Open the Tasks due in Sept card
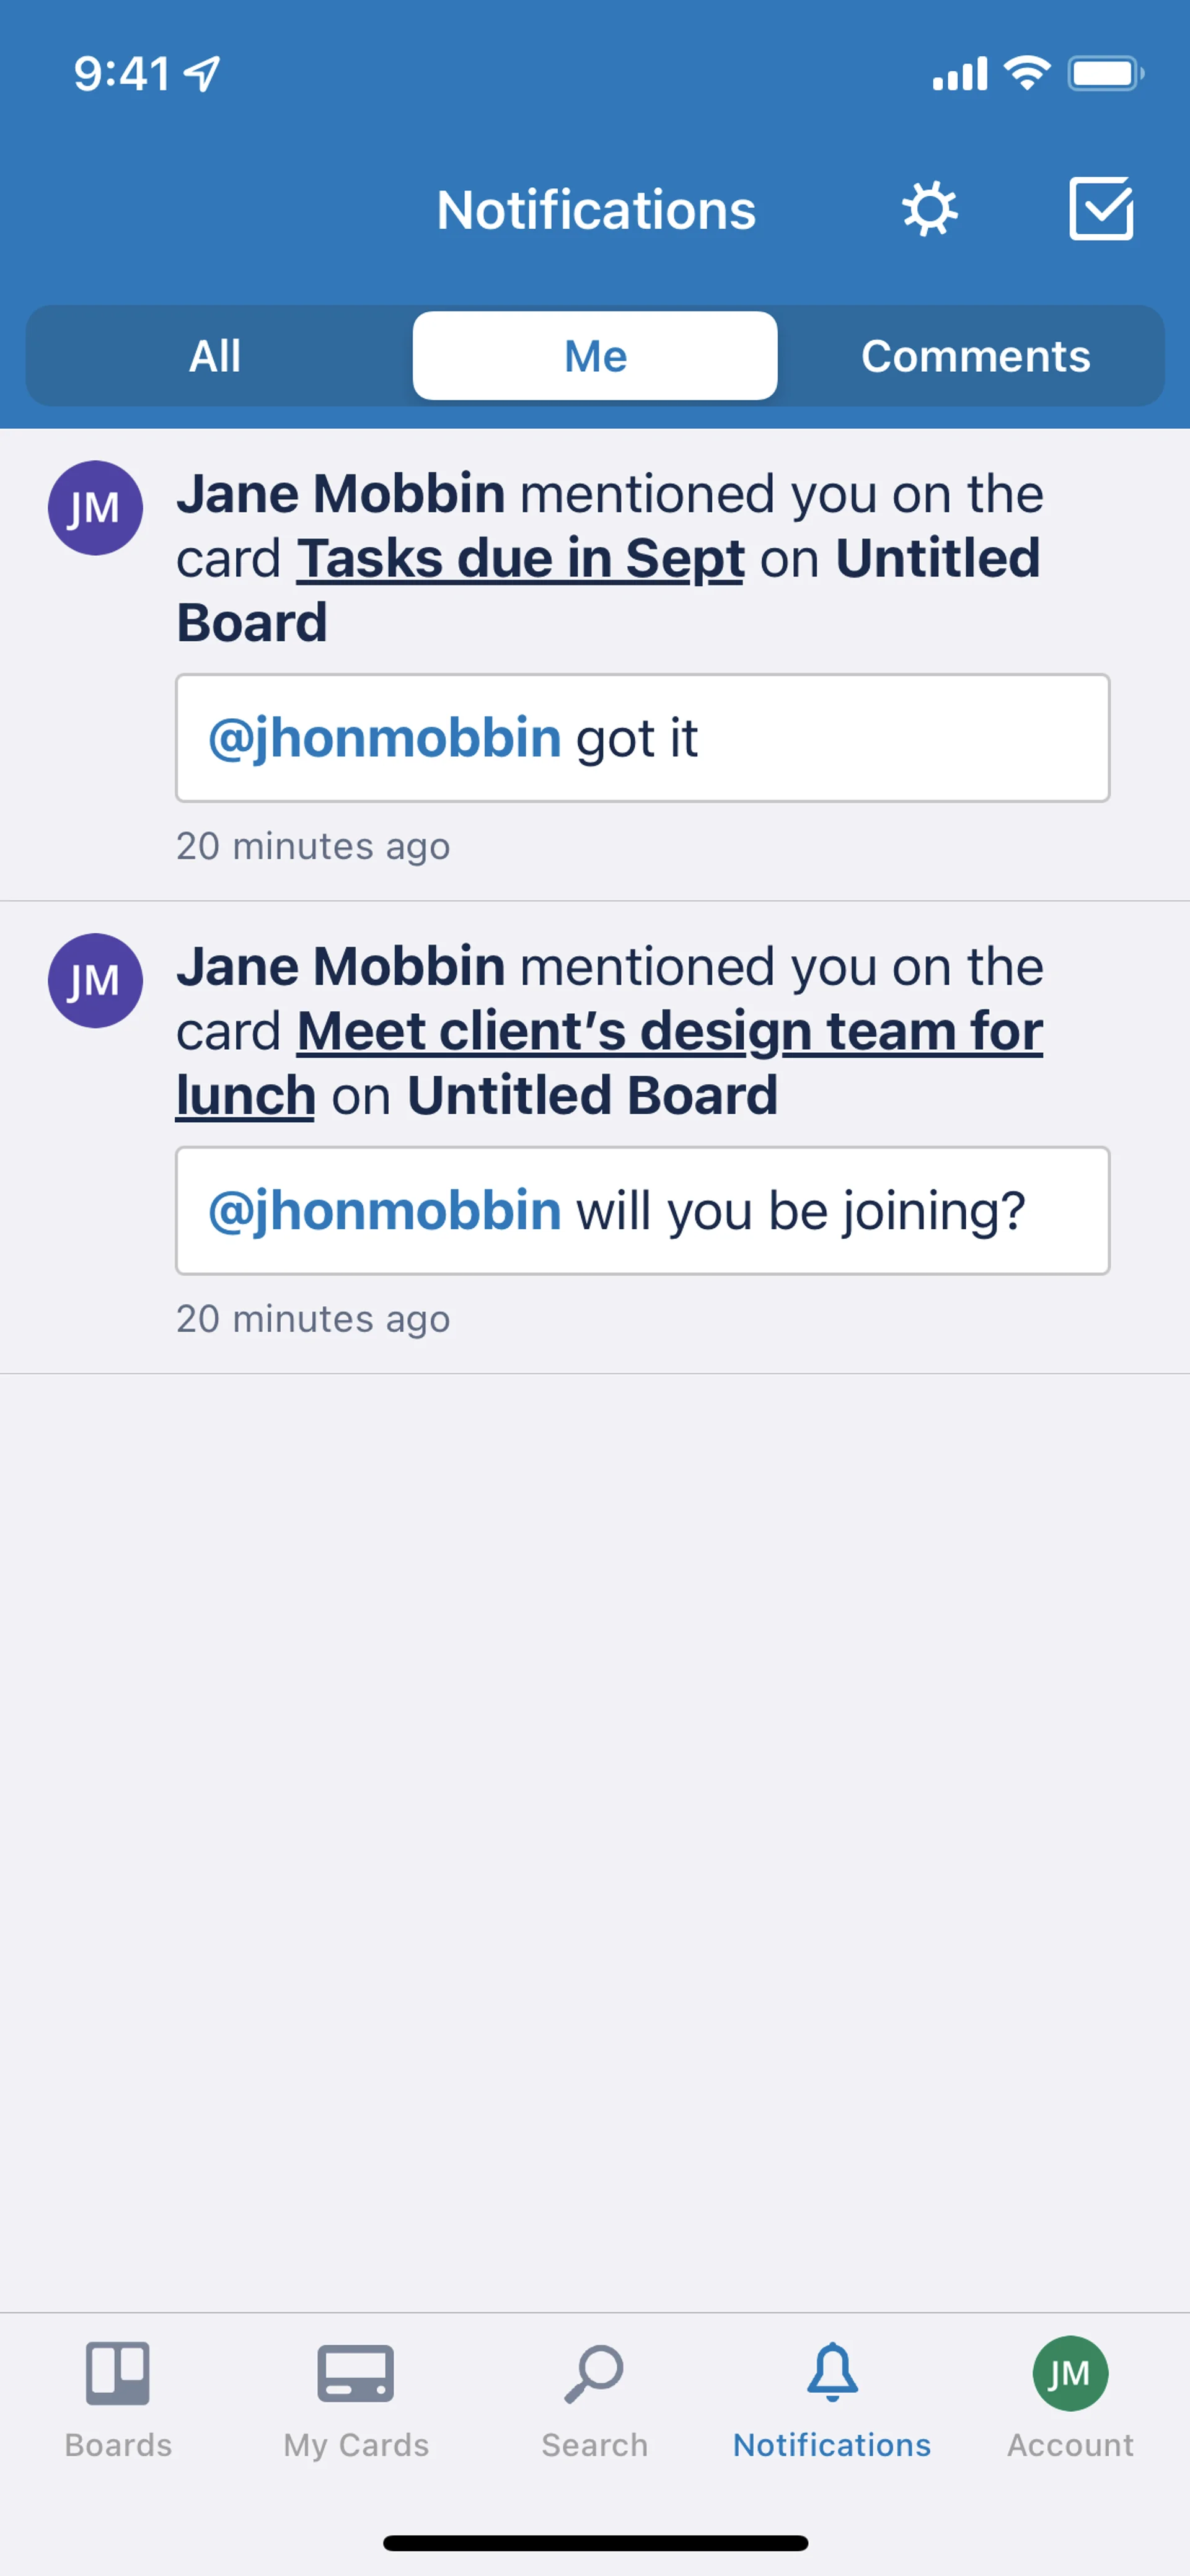 pos(520,558)
